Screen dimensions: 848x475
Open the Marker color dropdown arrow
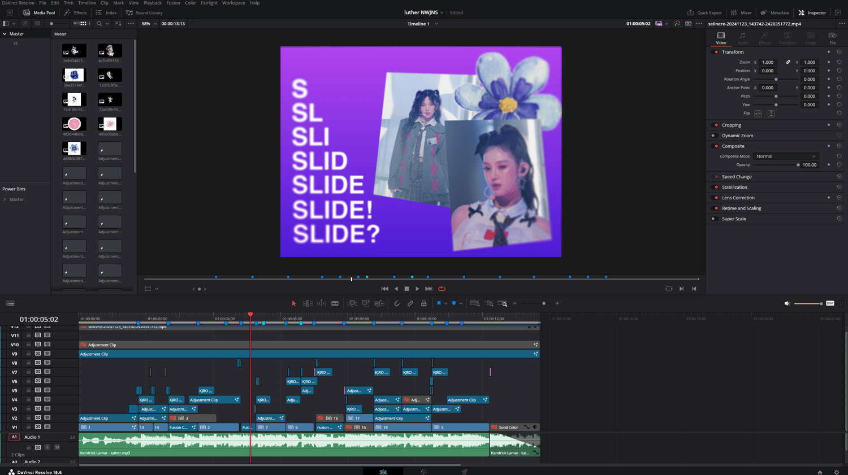(x=461, y=303)
